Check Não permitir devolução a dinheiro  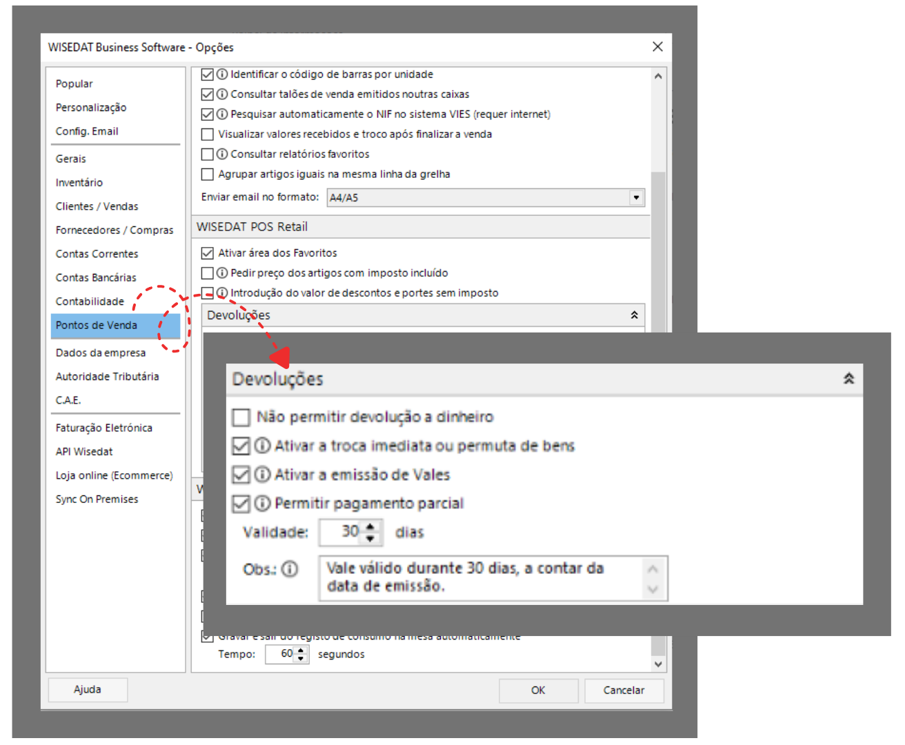click(241, 417)
